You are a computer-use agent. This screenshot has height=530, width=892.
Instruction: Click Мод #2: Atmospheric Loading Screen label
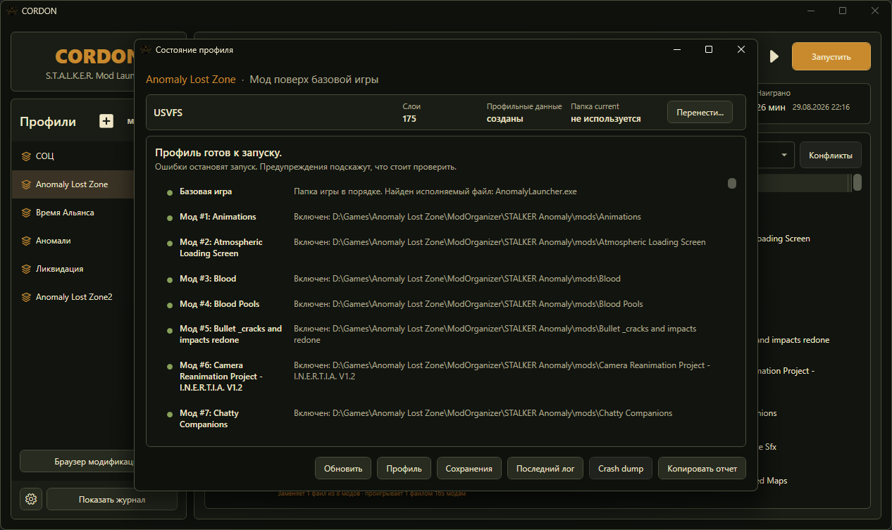(x=221, y=248)
